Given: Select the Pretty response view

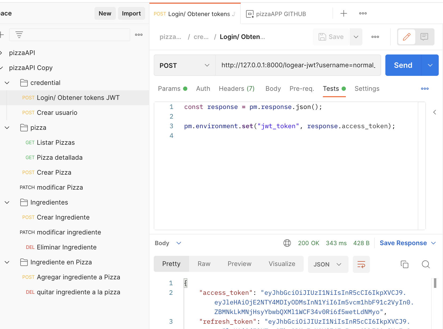Looking at the screenshot, I should click(171, 264).
